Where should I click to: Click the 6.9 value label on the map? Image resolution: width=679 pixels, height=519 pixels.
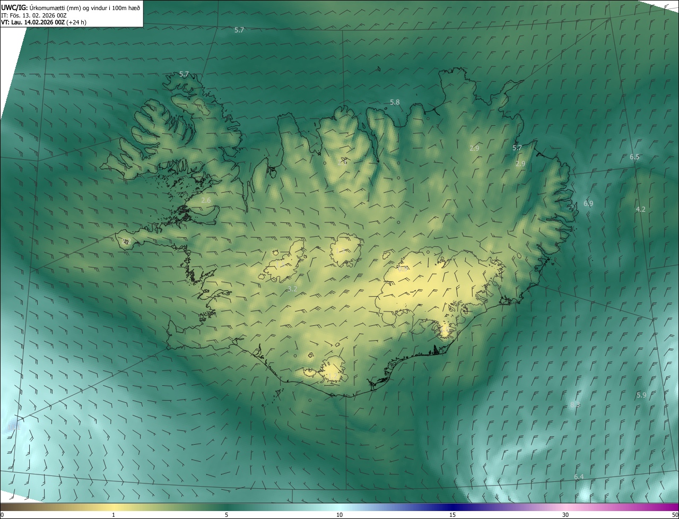coord(588,204)
